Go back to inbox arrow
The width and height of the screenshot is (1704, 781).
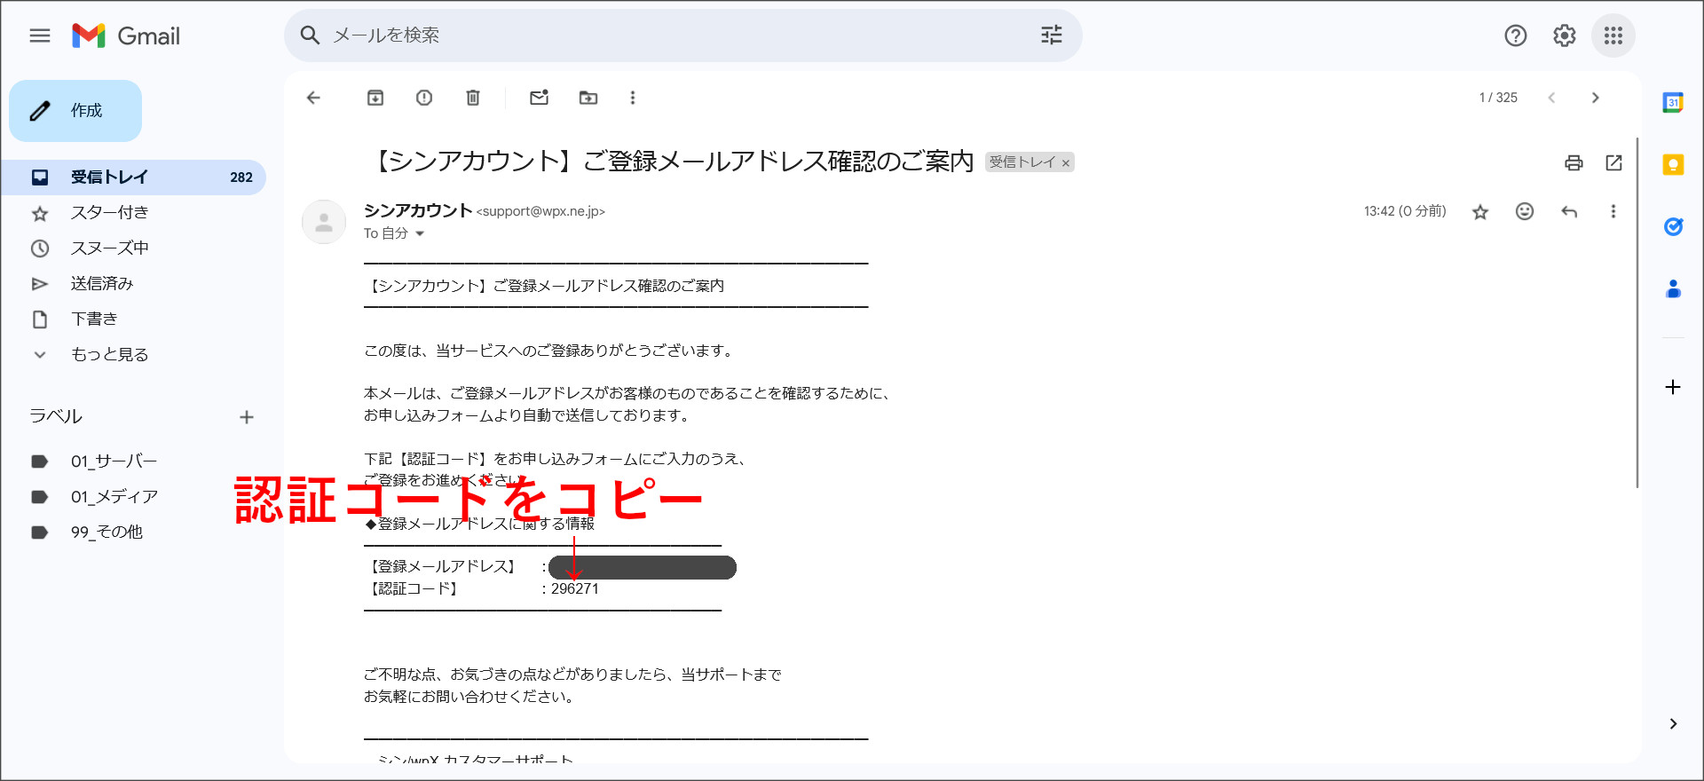pos(313,98)
